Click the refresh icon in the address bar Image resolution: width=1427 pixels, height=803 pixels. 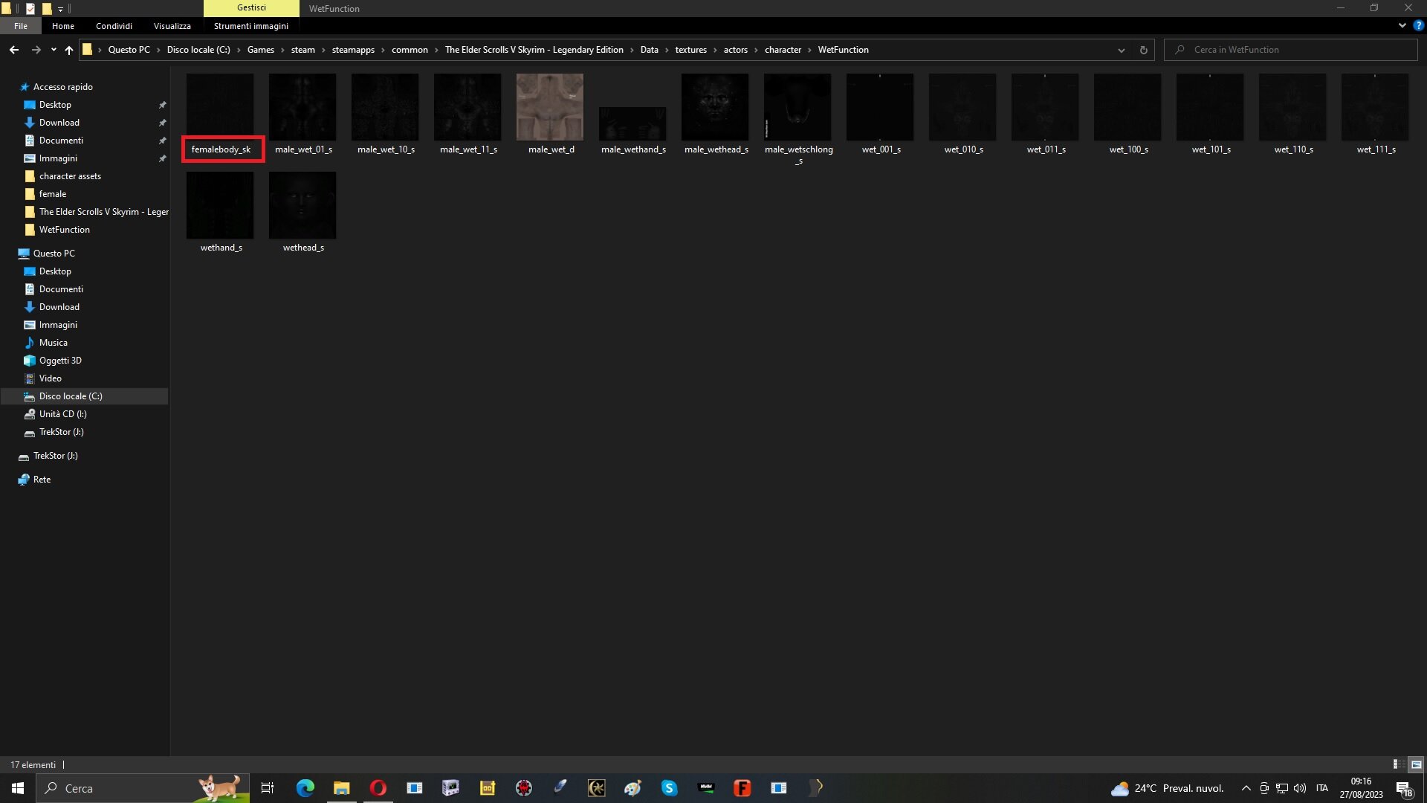[1144, 50]
